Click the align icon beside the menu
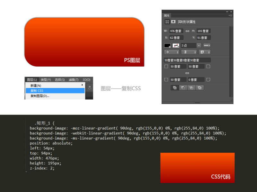 [90, 88]
